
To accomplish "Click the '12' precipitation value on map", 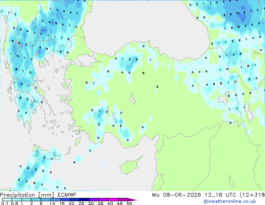I will [x=237, y=13].
